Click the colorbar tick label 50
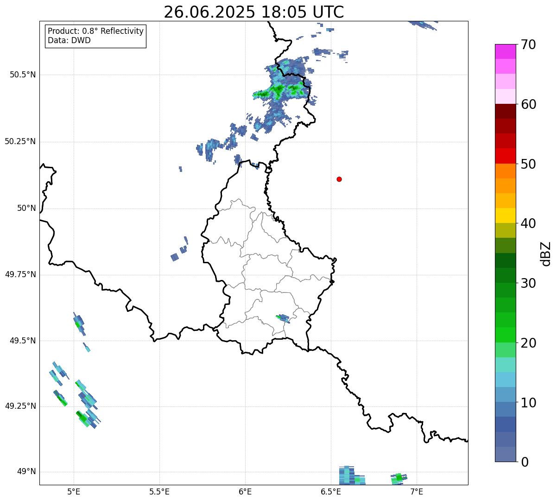The width and height of the screenshot is (557, 501). (529, 164)
